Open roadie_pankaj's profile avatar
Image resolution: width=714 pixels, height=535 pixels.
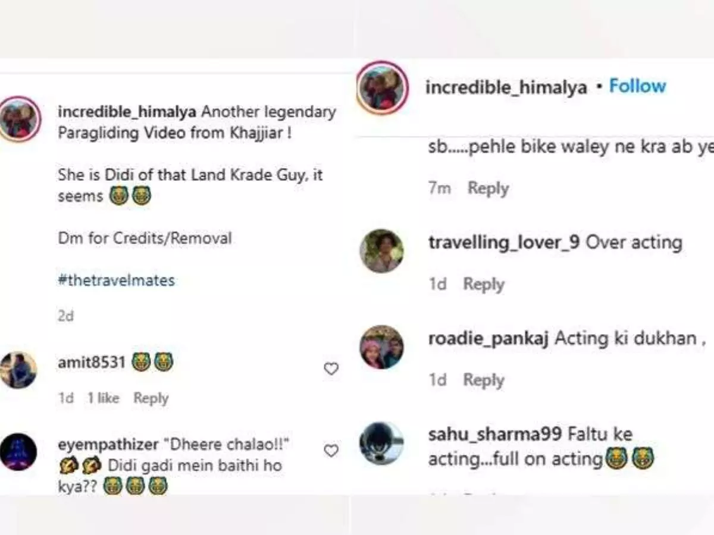pos(381,347)
